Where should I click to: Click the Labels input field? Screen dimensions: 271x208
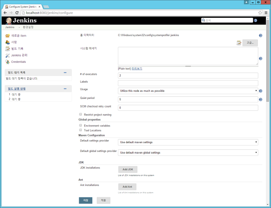pos(188,83)
